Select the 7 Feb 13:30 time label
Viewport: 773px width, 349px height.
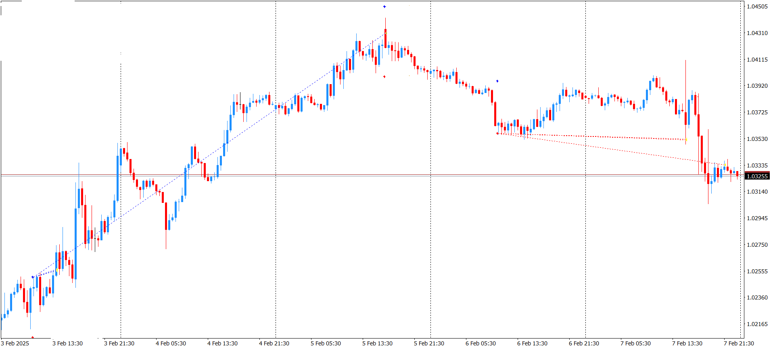[687, 343]
